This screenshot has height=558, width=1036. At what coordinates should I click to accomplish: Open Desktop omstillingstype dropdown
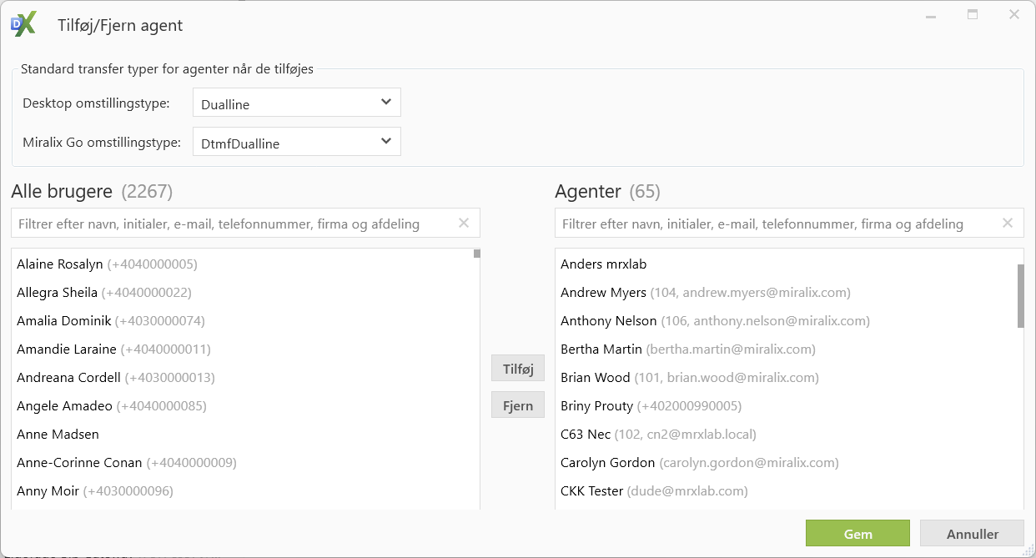296,103
